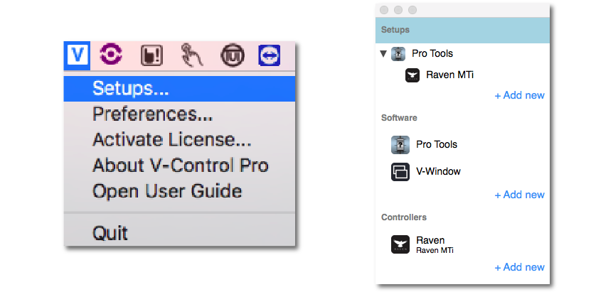The image size is (591, 292).
Task: Open About V-Control Pro
Action: pos(180,166)
